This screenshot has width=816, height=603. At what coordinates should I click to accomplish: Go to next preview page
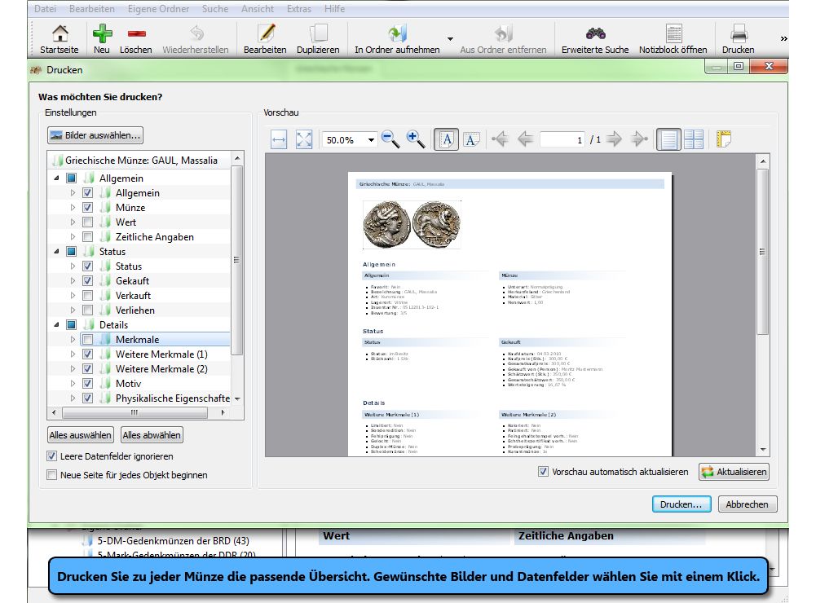(x=615, y=139)
